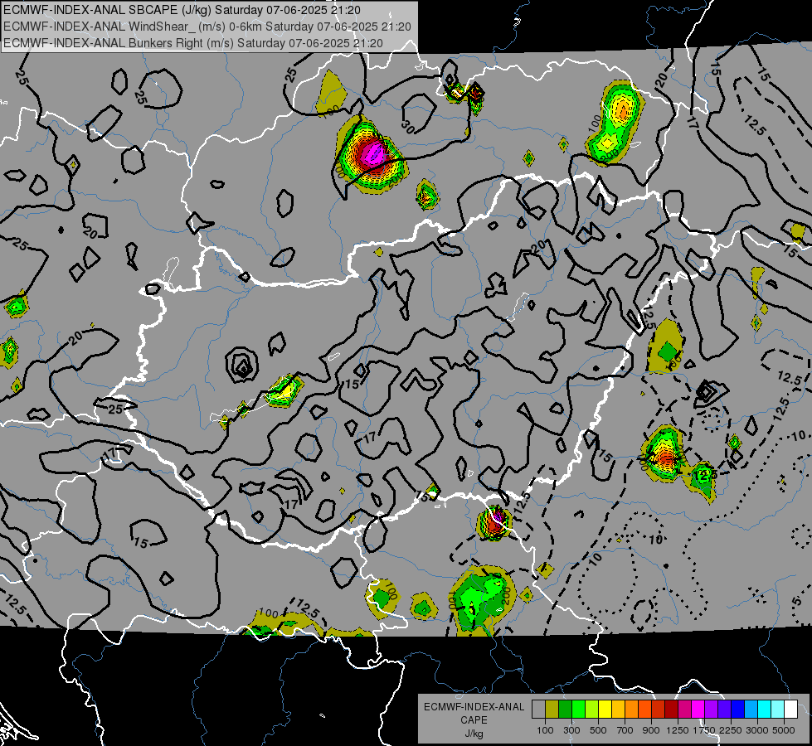Click the legend value 3000
The width and height of the screenshot is (812, 746).
coord(757,730)
